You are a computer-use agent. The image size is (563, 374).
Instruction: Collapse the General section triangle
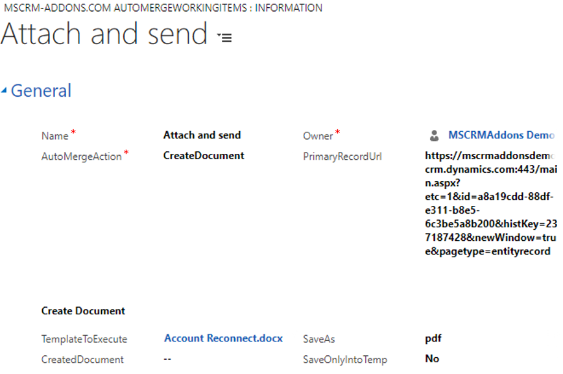(x=4, y=90)
